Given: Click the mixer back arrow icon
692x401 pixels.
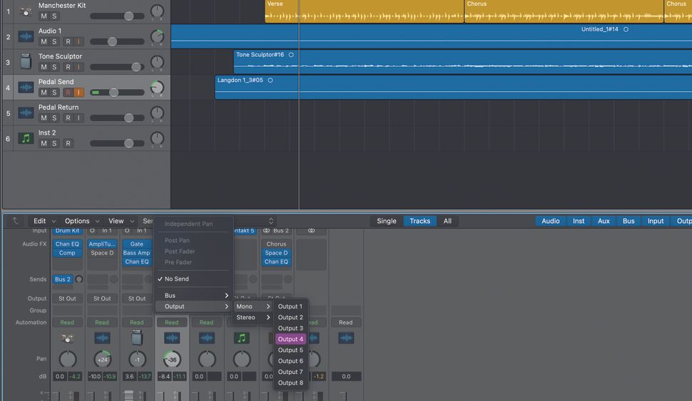Looking at the screenshot, I should [15, 221].
